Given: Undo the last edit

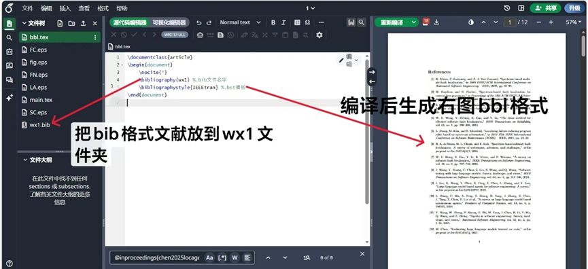Looking at the screenshot, I should coord(198,22).
